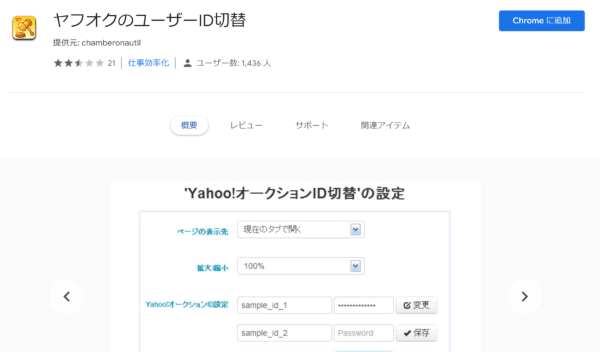Click the provider text chamberonautil
Screen dimensions: 600x352
pyautogui.click(x=111, y=43)
